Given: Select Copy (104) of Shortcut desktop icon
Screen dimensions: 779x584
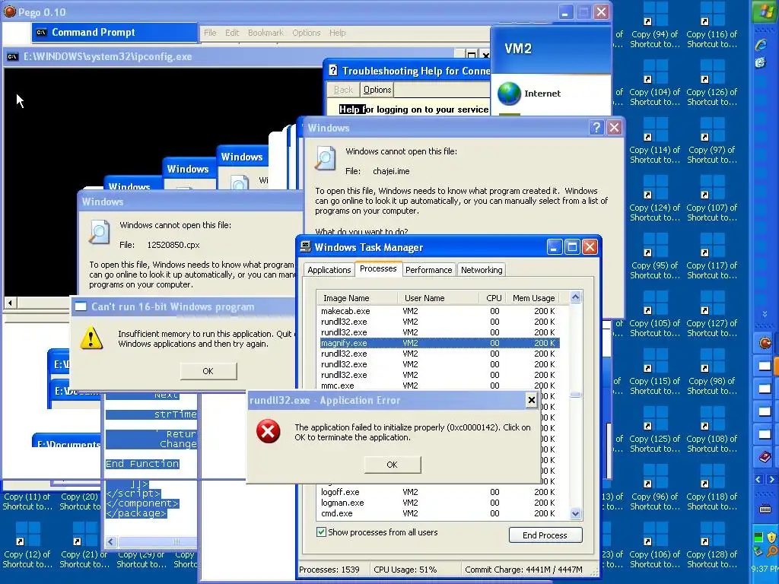Looking at the screenshot, I should tap(655, 84).
